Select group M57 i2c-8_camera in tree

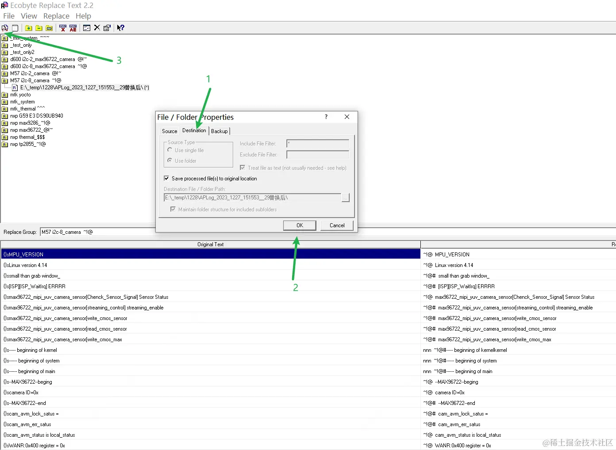[35, 80]
